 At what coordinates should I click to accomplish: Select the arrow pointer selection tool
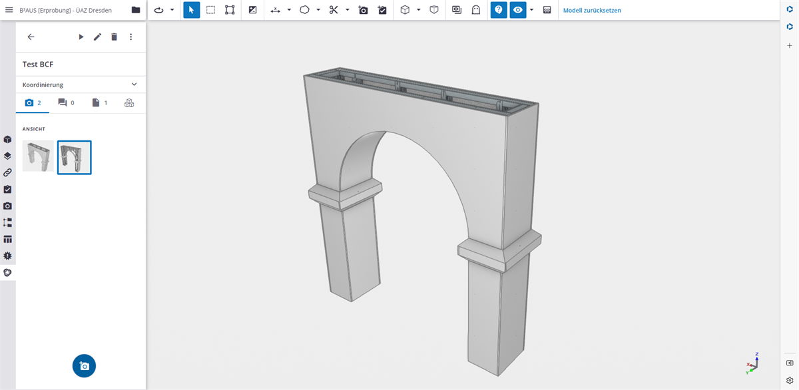tap(191, 10)
